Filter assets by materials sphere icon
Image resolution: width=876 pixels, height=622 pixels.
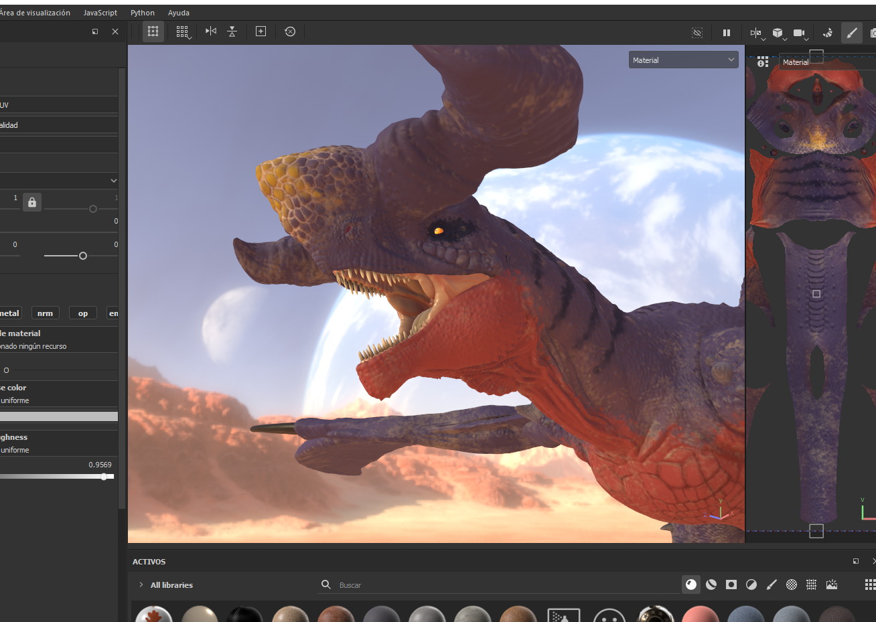tap(691, 585)
